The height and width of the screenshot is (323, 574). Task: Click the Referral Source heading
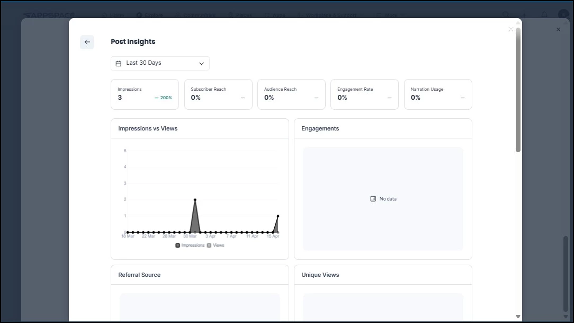[x=139, y=275]
